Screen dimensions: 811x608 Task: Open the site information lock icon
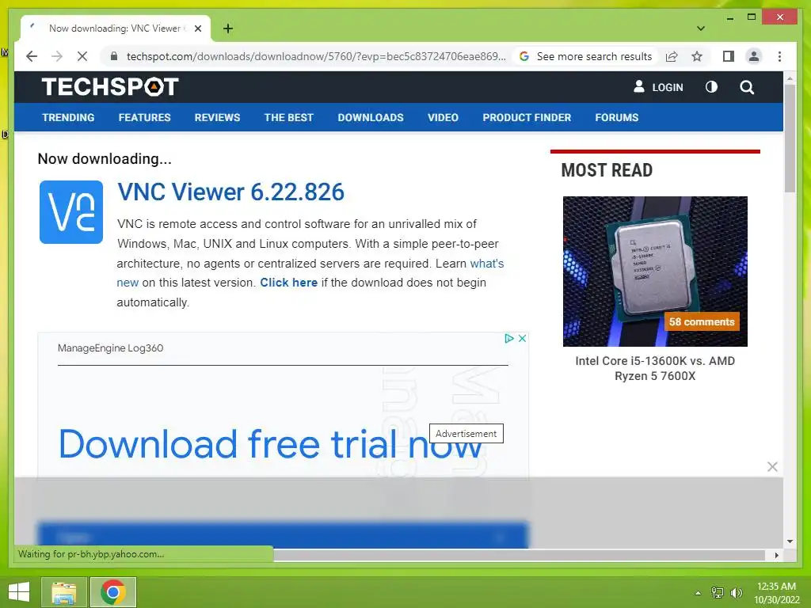[114, 56]
